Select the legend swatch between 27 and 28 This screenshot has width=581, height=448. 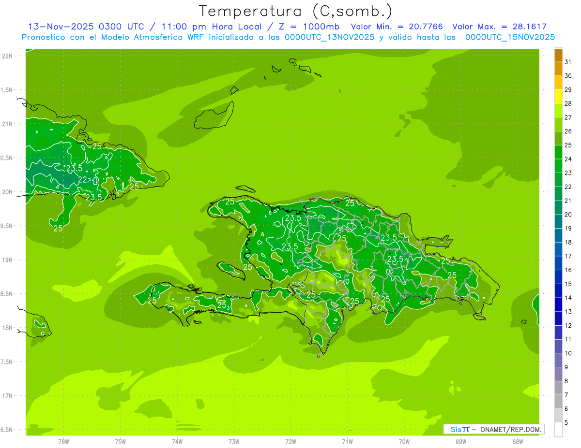(x=558, y=111)
